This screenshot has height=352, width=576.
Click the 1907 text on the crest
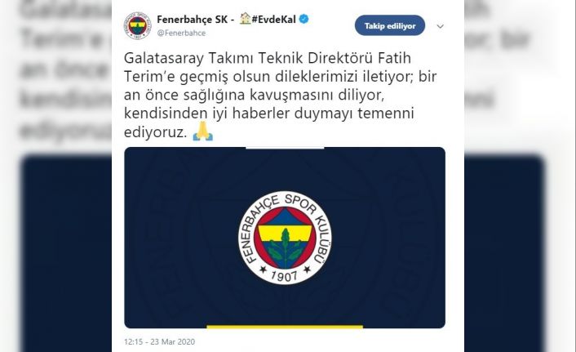(x=284, y=276)
